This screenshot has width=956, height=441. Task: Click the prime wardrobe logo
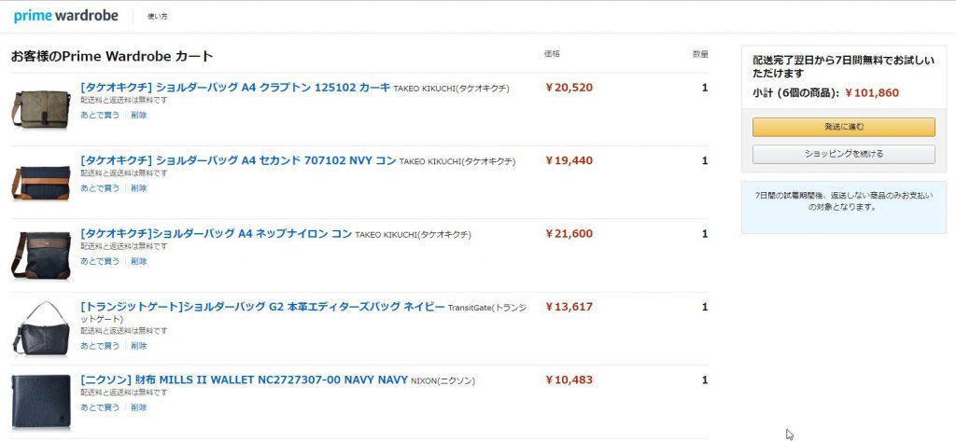(66, 16)
